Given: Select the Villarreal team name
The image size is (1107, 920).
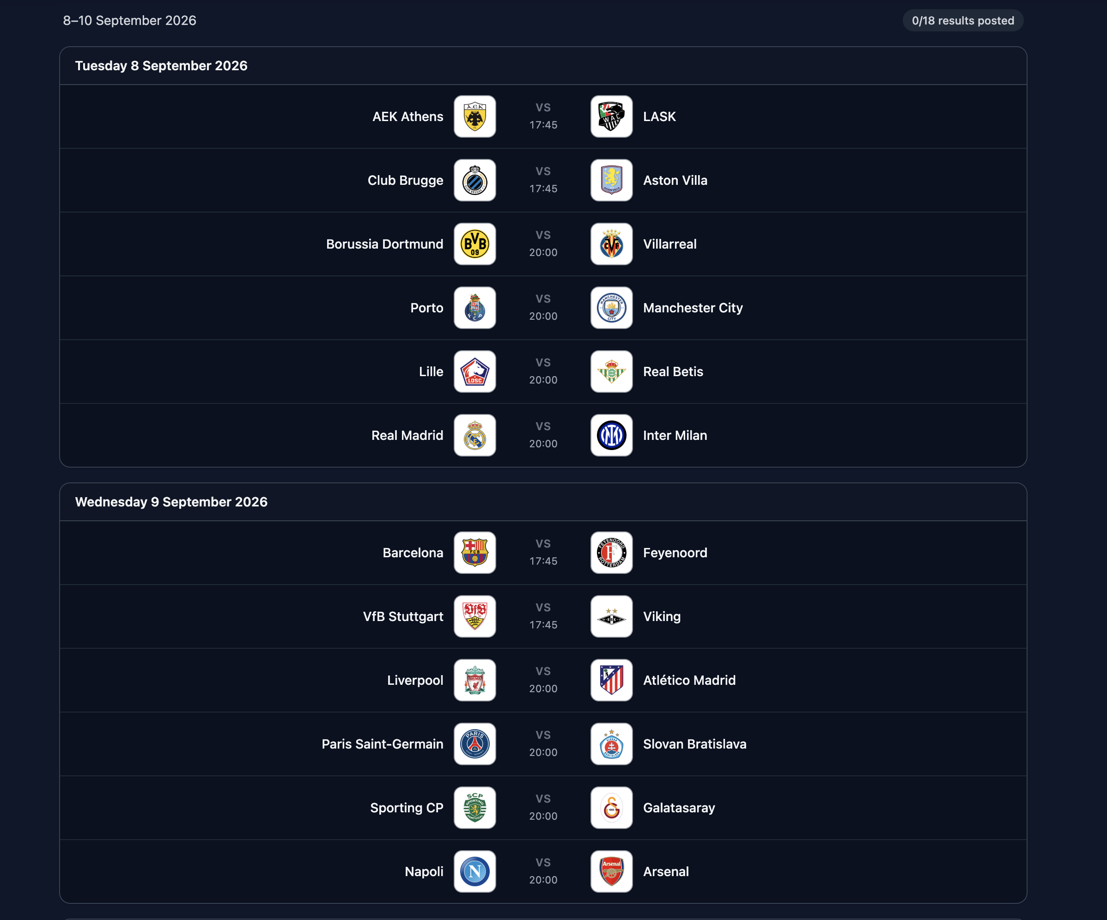Looking at the screenshot, I should [x=669, y=244].
